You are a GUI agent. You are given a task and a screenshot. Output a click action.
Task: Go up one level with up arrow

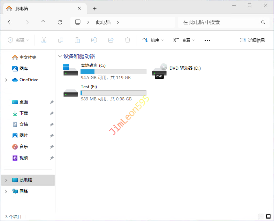43,22
